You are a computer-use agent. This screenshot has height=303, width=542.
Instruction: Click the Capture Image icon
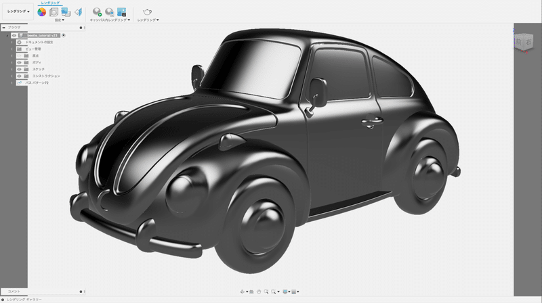coord(122,12)
